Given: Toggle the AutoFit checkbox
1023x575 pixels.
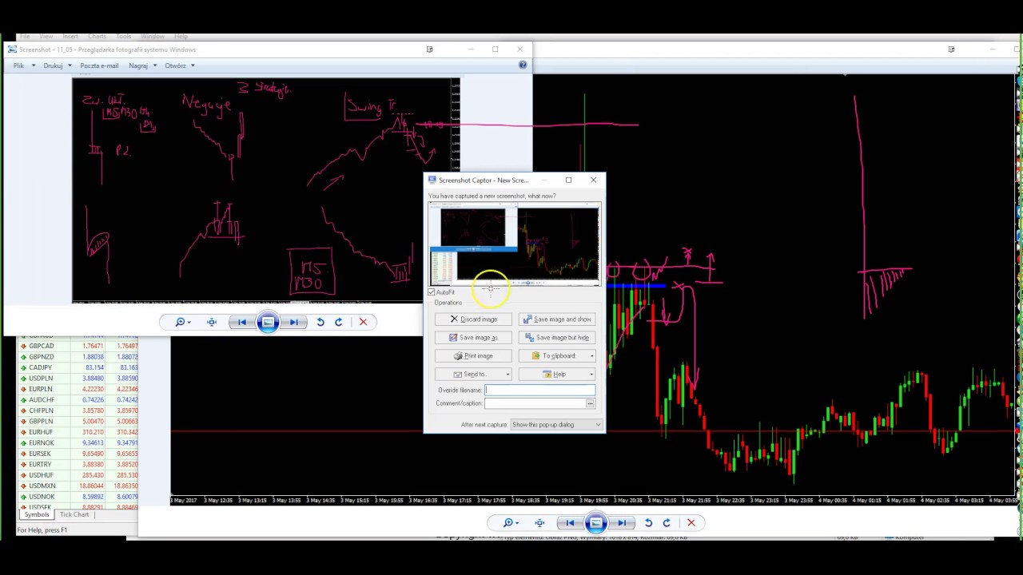Looking at the screenshot, I should click(x=432, y=292).
